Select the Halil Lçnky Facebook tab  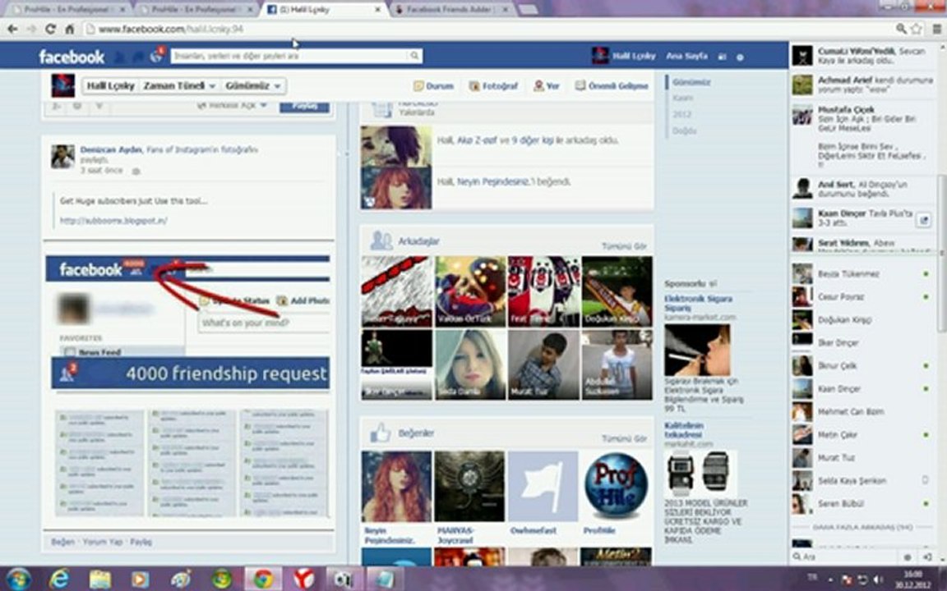point(325,10)
